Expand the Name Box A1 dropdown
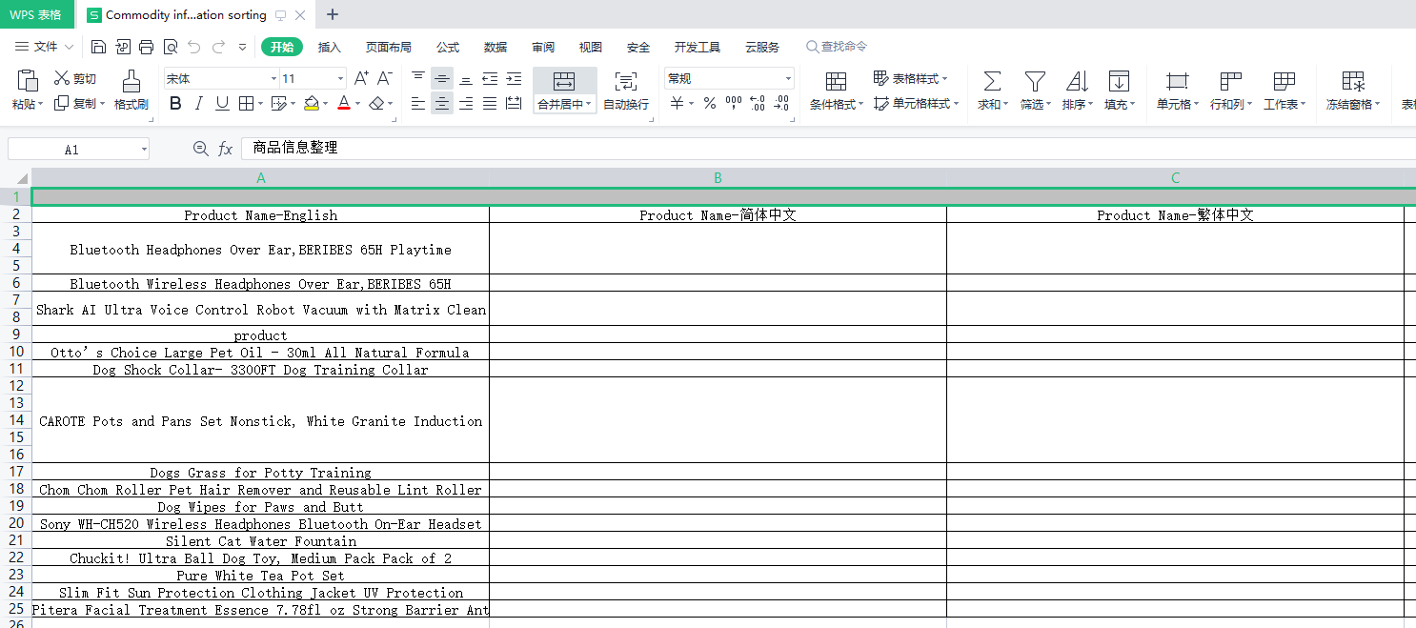Viewport: 1416px width, 628px height. click(x=144, y=150)
